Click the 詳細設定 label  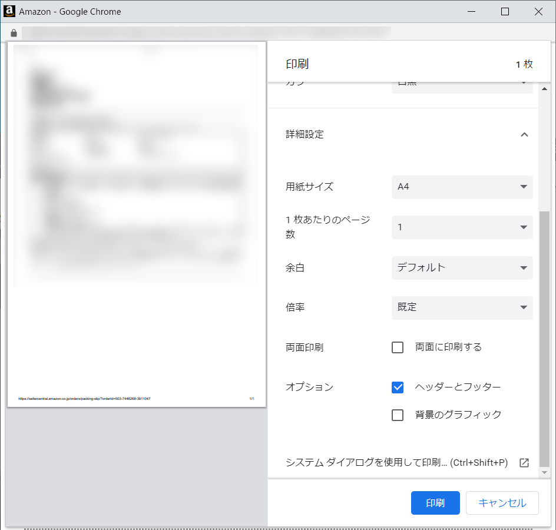[x=305, y=134]
